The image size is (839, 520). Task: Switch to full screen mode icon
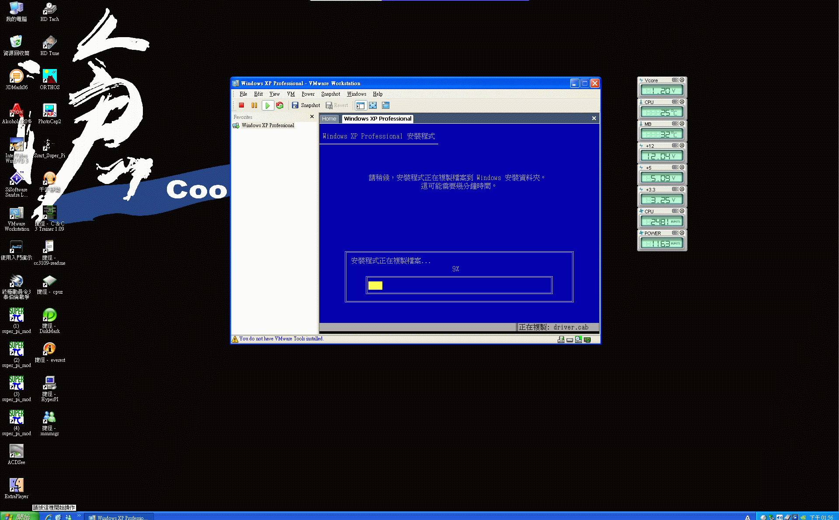click(373, 105)
